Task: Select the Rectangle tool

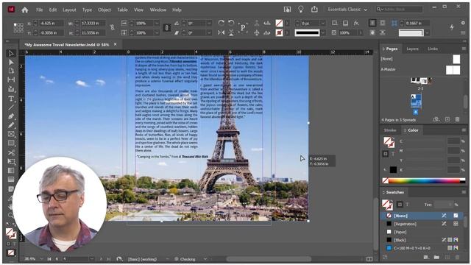Action: coord(11,143)
